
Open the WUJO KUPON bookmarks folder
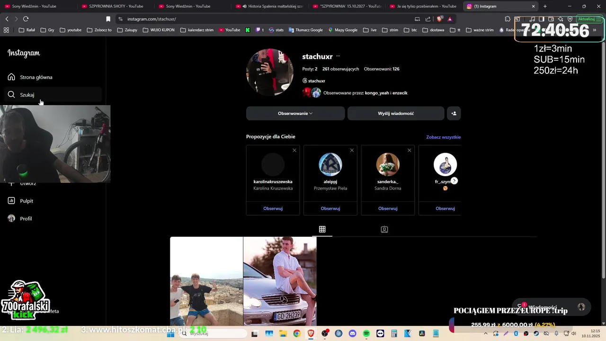tap(158, 30)
